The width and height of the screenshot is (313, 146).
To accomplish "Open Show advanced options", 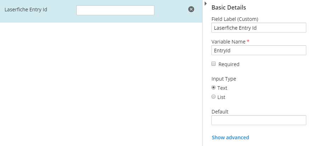I will tap(231, 138).
